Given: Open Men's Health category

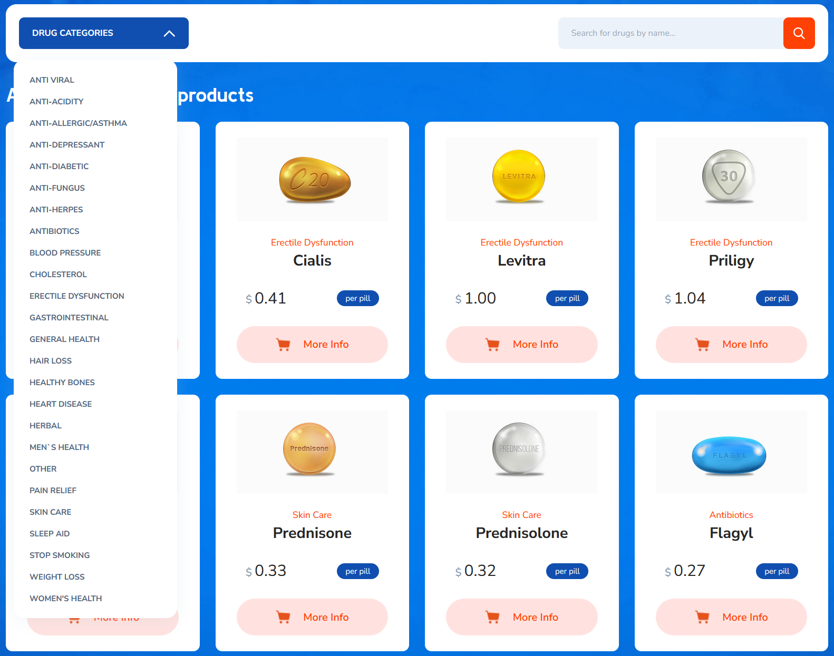Looking at the screenshot, I should [x=59, y=447].
